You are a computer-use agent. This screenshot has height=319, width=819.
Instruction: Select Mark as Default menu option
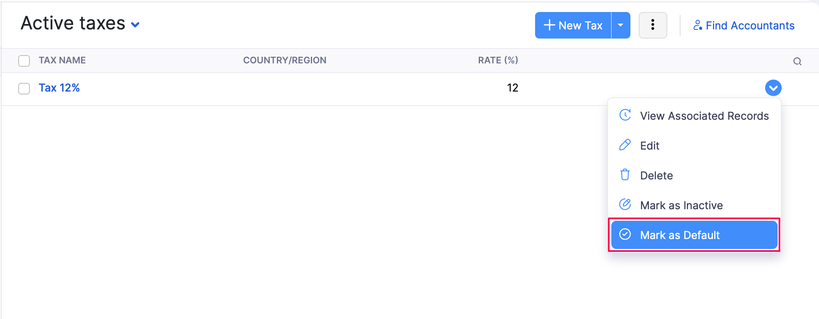point(694,235)
